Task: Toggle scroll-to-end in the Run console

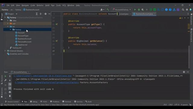Action: pyautogui.click(x=10, y=88)
